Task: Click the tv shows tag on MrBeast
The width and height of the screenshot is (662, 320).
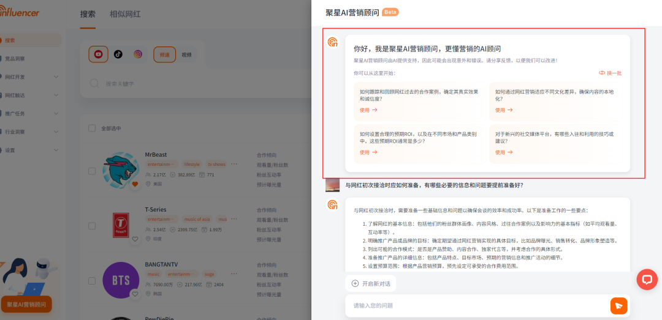Action: (x=216, y=164)
